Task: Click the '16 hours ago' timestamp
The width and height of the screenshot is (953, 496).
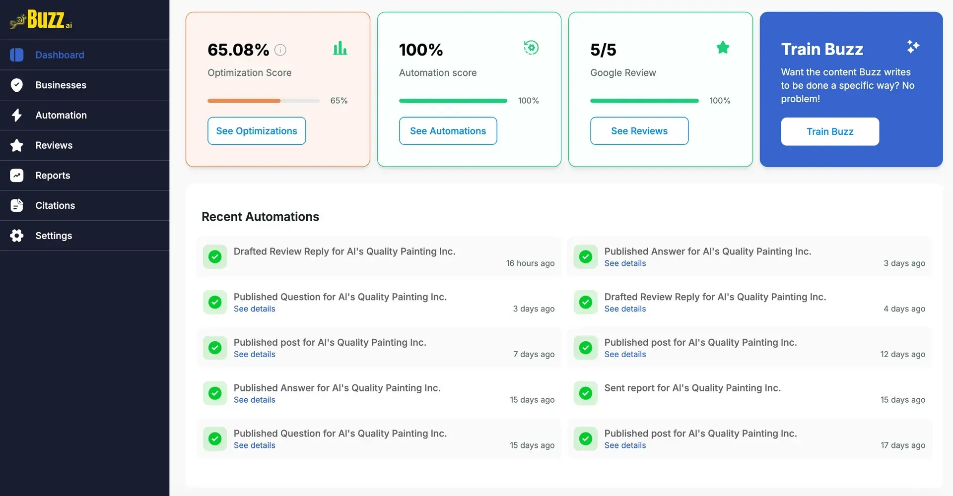Action: 530,263
